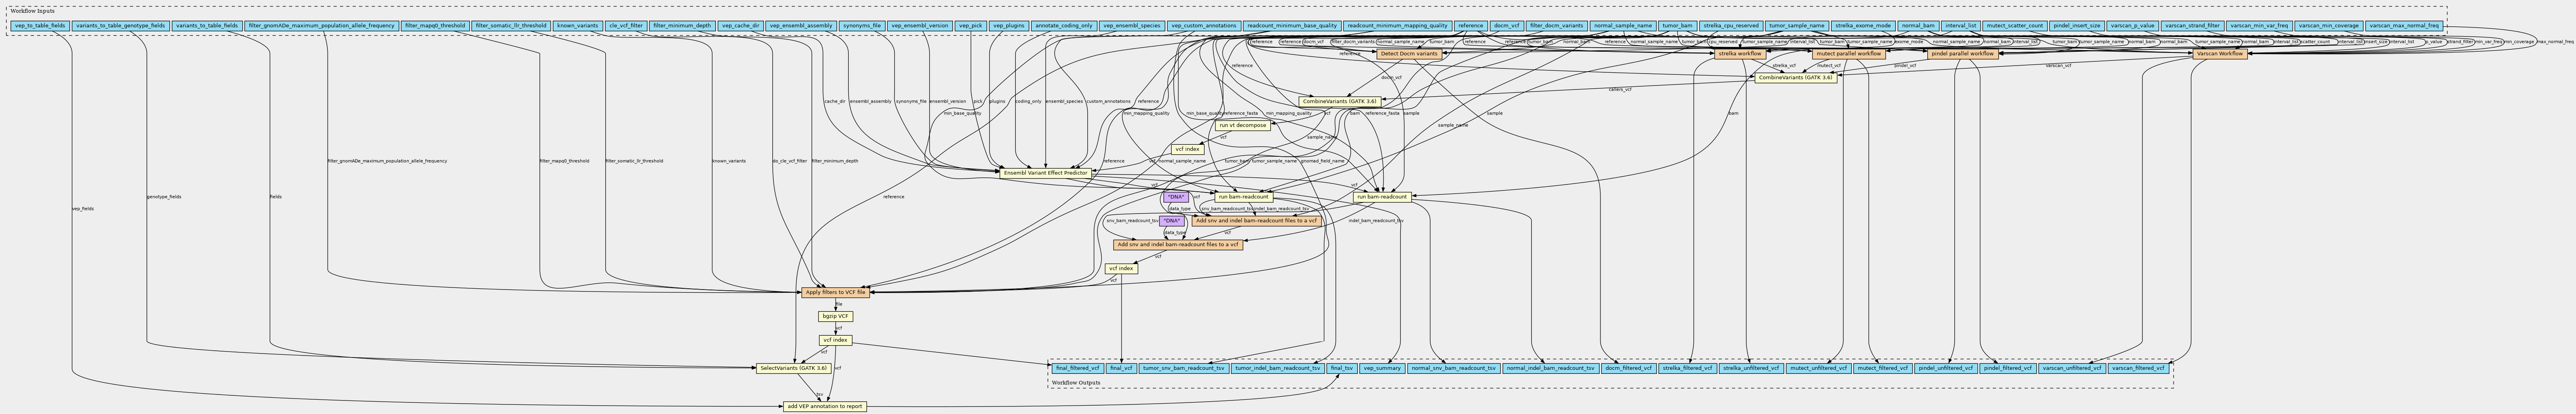Screen dimensions: 2576x414
Task: Select the SelectVariants (GATK 3.6) step
Action: click(793, 368)
